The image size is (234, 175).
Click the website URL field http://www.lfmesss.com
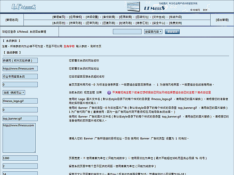click(x=20, y=68)
